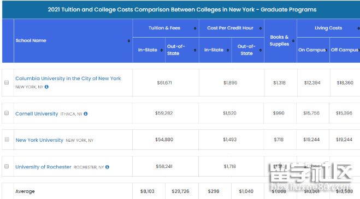360x199 pixels.
Task: Open info icon beside Rochester, NY location
Action: [x=107, y=167]
